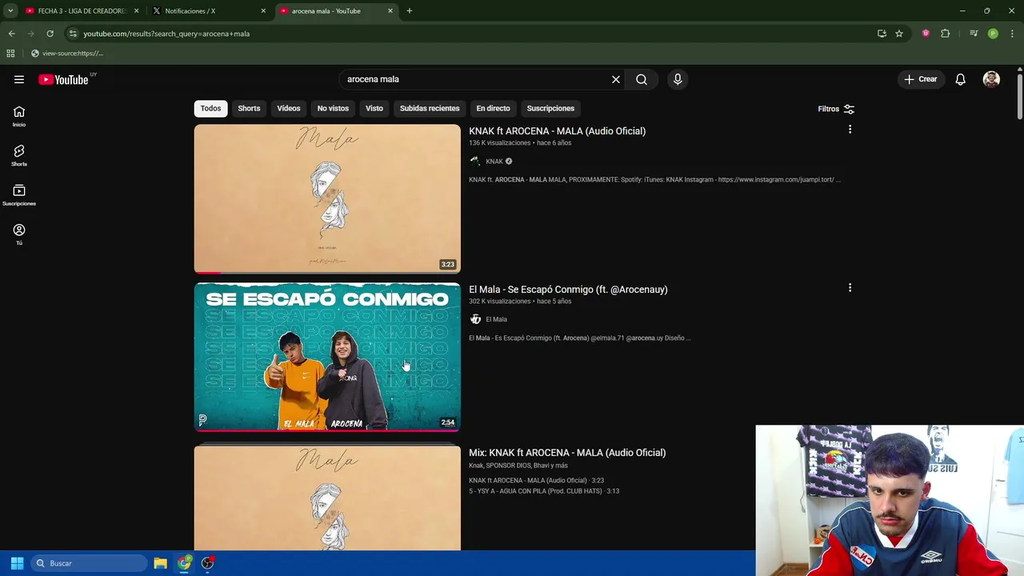Click the page vertical scrollbar
Screen dimensions: 1024x576
coord(1020,98)
